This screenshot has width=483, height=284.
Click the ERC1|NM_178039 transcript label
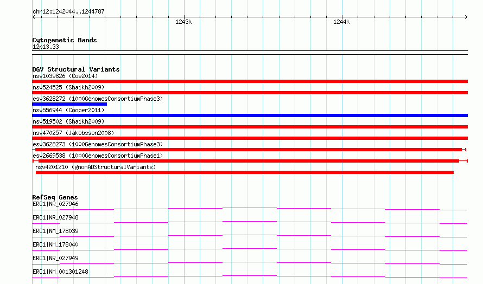[x=55, y=231]
